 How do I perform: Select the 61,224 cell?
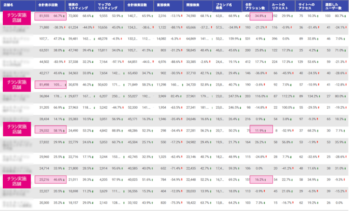click(73, 27)
